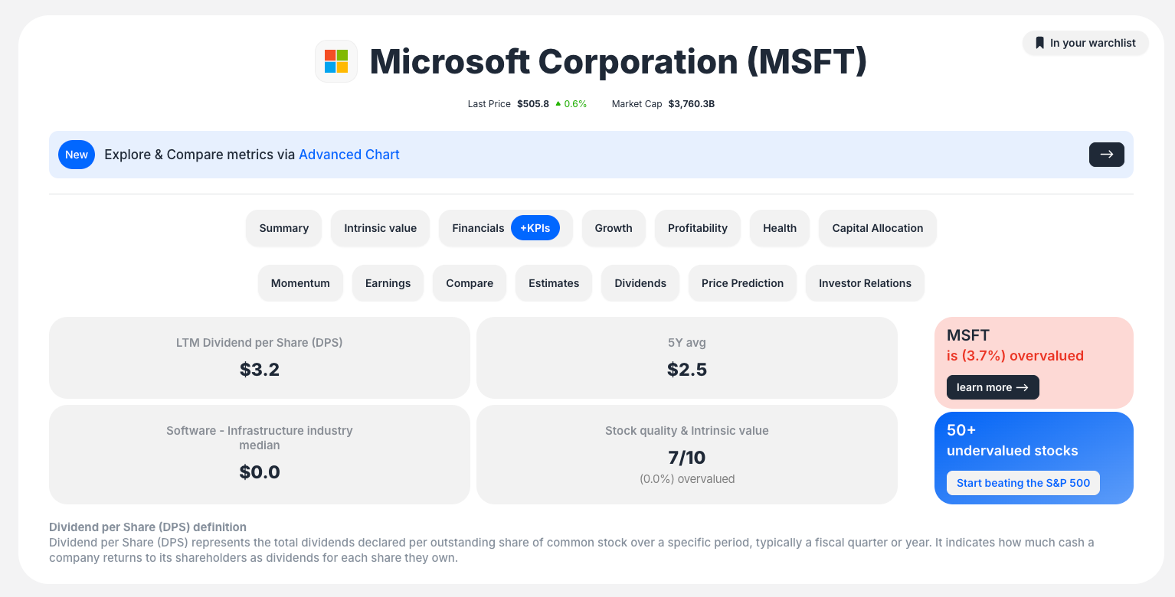Open the Intrinsic value tab
The width and height of the screenshot is (1175, 597).
pyautogui.click(x=380, y=228)
